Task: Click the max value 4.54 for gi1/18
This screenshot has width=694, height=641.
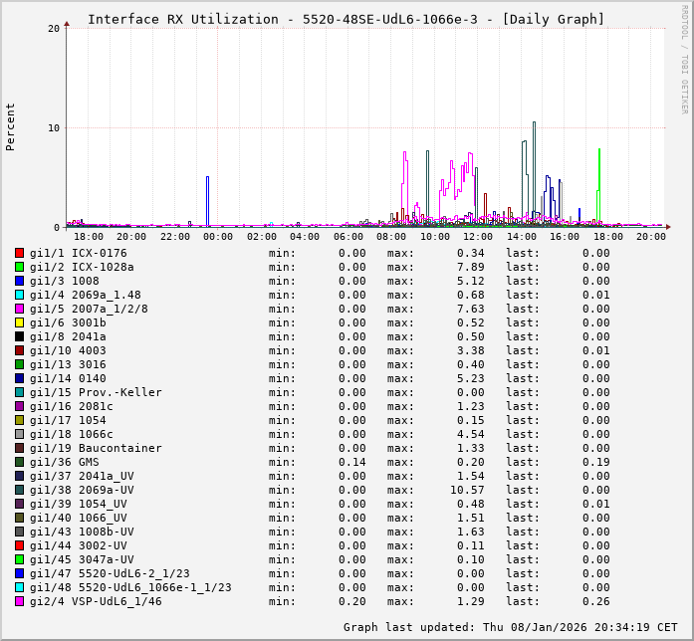Action: [471, 434]
